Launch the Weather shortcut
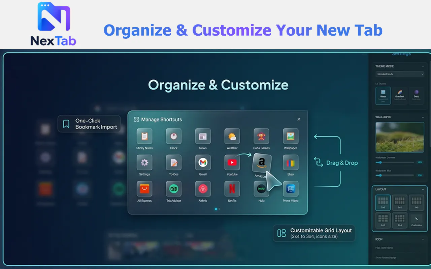This screenshot has width=431, height=269. tap(232, 137)
